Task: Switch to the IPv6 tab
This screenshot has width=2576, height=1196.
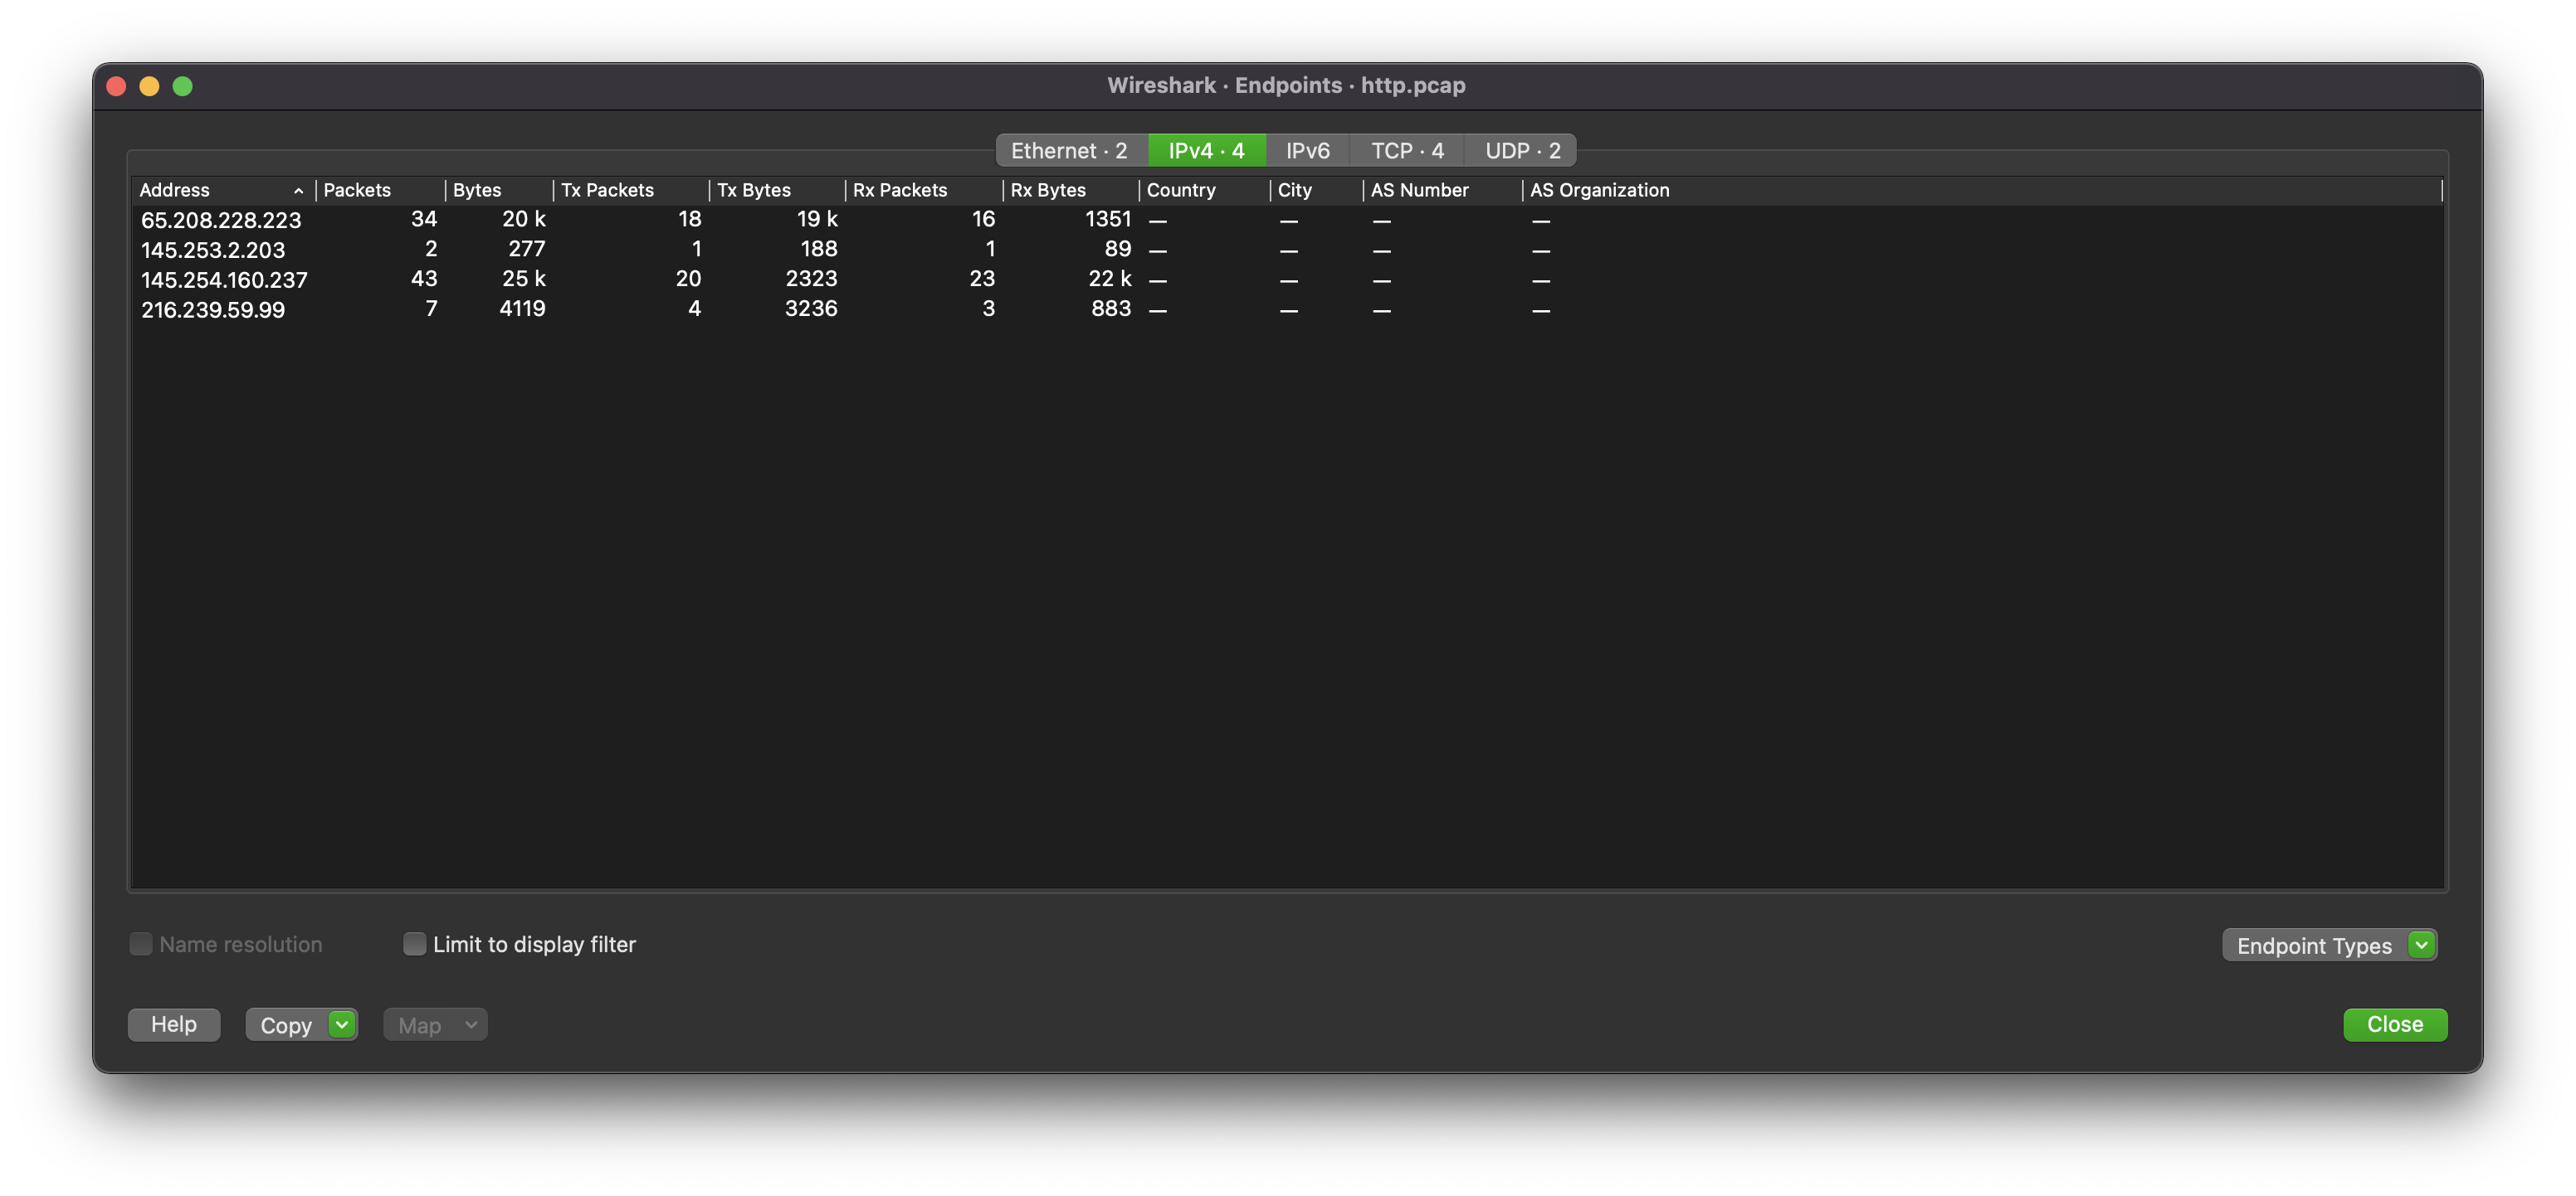Action: click(1308, 149)
